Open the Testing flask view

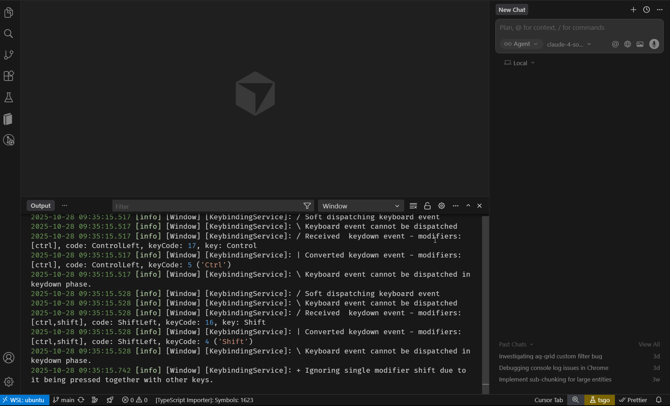coord(9,97)
